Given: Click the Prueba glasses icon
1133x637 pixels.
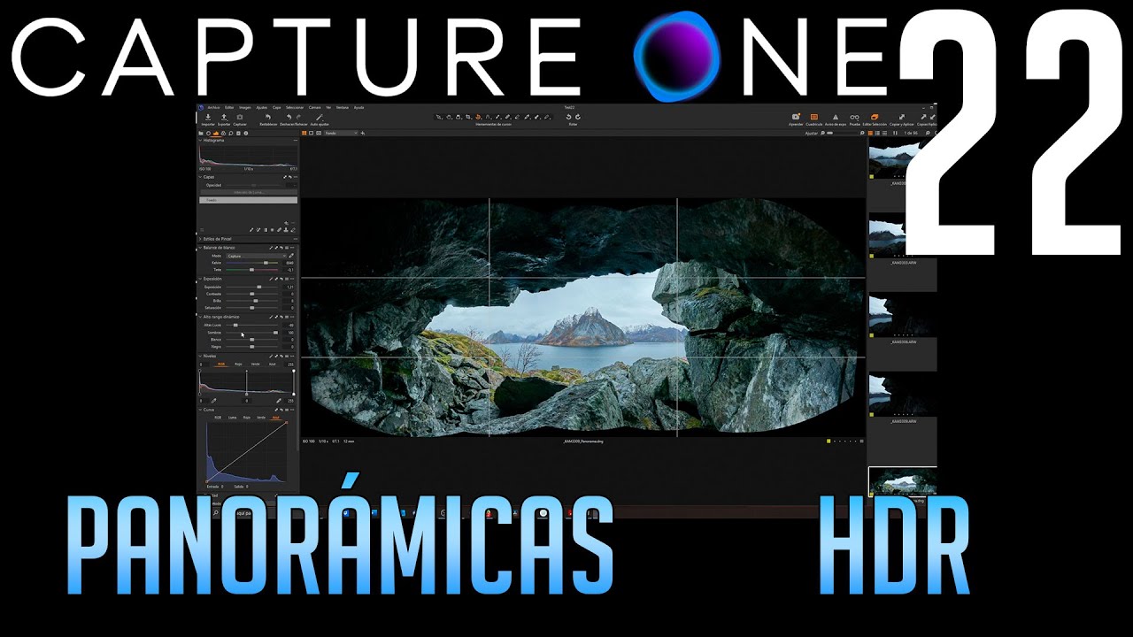Looking at the screenshot, I should pos(855,117).
